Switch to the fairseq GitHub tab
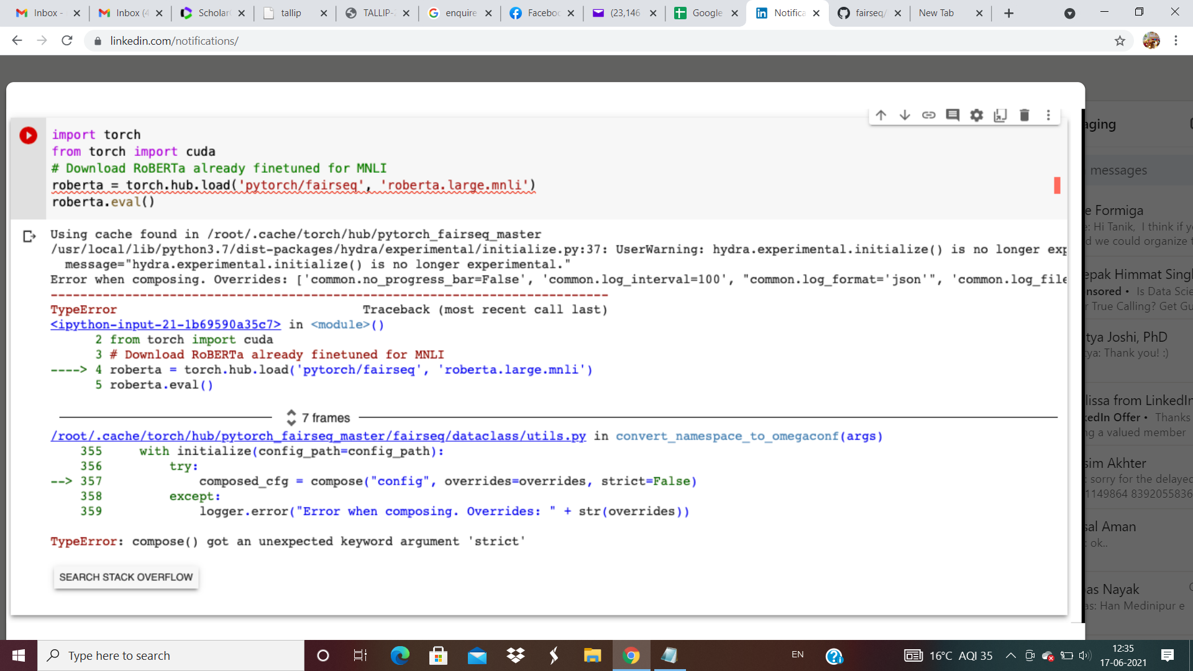The height and width of the screenshot is (671, 1193). click(x=864, y=12)
